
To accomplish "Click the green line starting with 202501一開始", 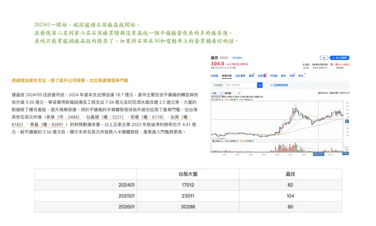I will 87,25.
